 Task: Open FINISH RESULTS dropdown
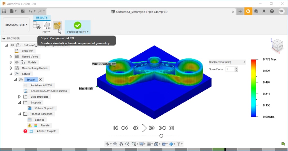point(78,32)
